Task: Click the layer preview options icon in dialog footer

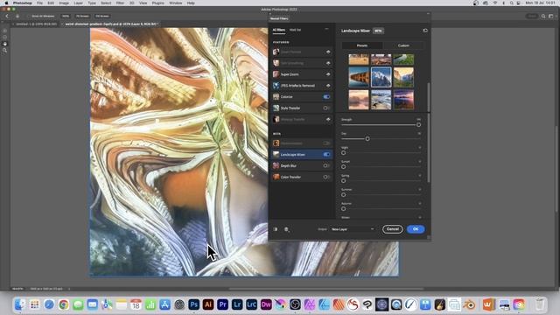Action: tap(286, 229)
